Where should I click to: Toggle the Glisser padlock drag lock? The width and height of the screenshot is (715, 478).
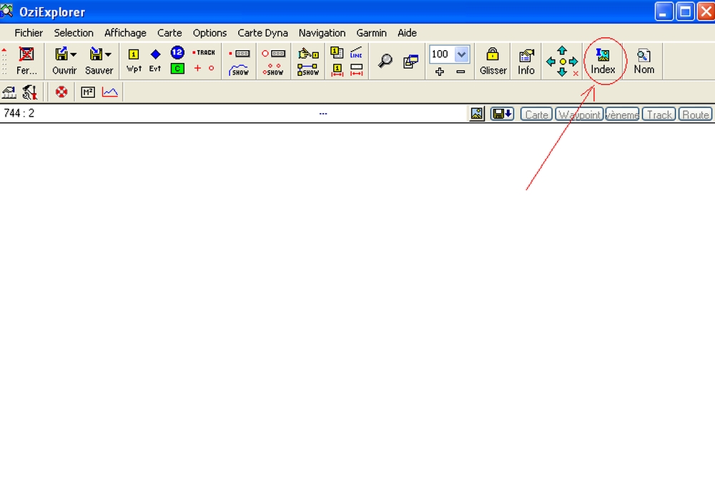point(493,61)
